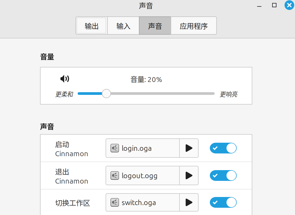295x215 pixels.
Task: Select the 声音 tab
Action: pos(155,26)
